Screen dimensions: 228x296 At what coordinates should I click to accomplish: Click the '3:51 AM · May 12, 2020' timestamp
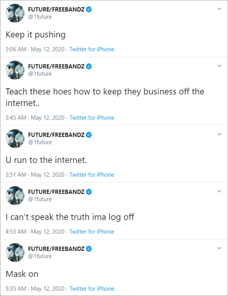(x=35, y=175)
